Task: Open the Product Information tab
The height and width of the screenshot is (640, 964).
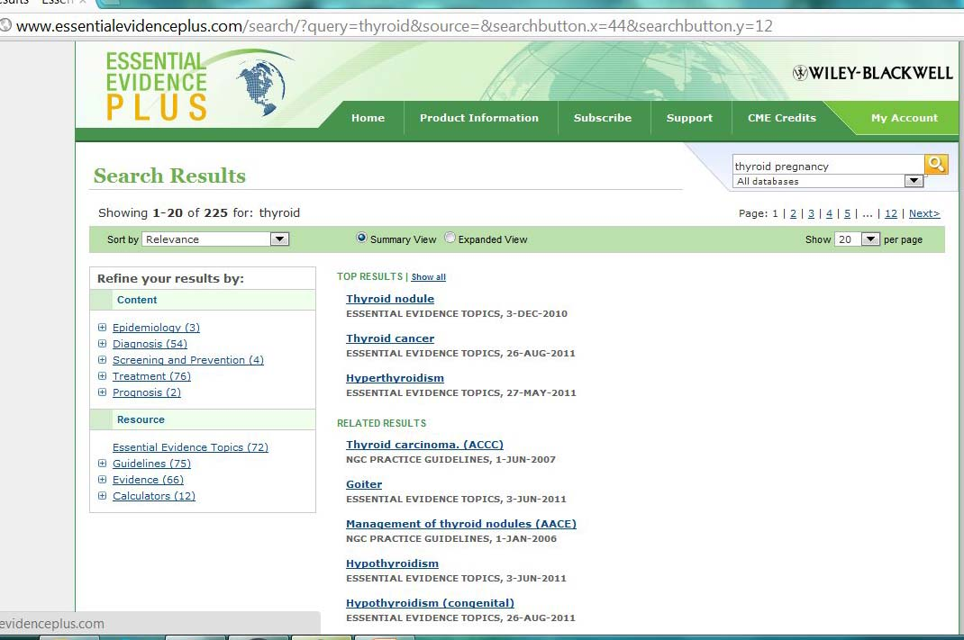Action: point(479,117)
